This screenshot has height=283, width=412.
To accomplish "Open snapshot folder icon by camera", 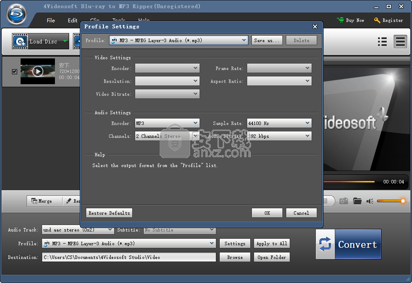I will (357, 201).
